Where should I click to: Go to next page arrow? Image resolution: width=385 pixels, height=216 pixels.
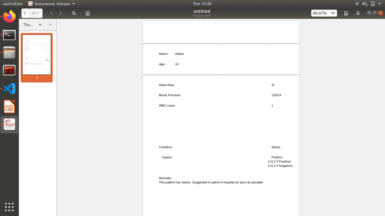click(61, 13)
